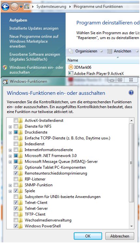140x243 pixels.
Task: Enable Subsystem für UNIX-basierte Anwendungen checkbox
Action: tap(16, 197)
